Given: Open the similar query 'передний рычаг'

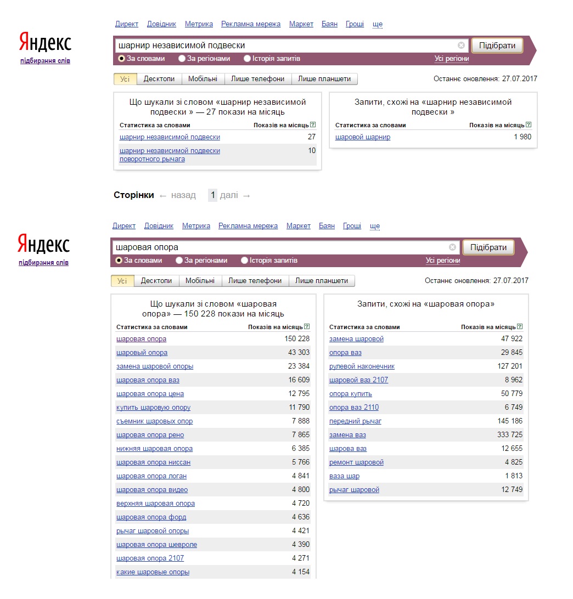Looking at the screenshot, I should [356, 421].
